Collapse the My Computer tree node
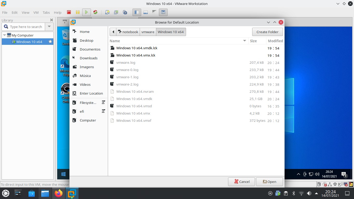354x199 pixels. click(x=4, y=35)
